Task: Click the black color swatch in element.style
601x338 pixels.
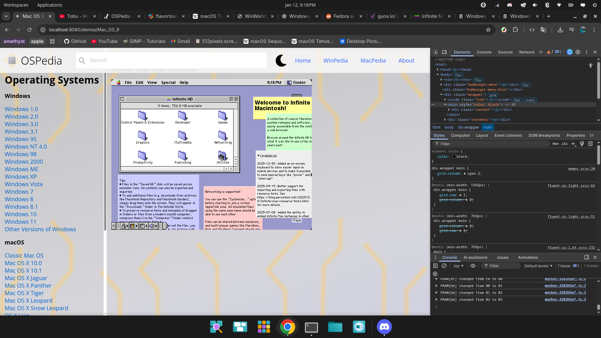Action: (454, 156)
